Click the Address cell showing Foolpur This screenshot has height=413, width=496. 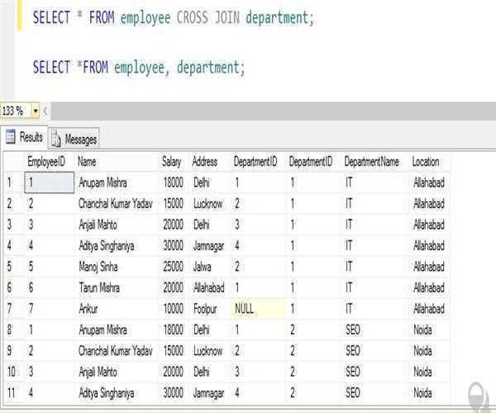pyautogui.click(x=207, y=308)
